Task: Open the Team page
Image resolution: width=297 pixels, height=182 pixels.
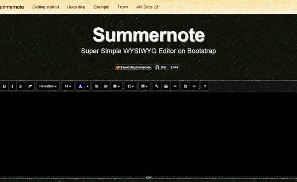Action: point(122,7)
